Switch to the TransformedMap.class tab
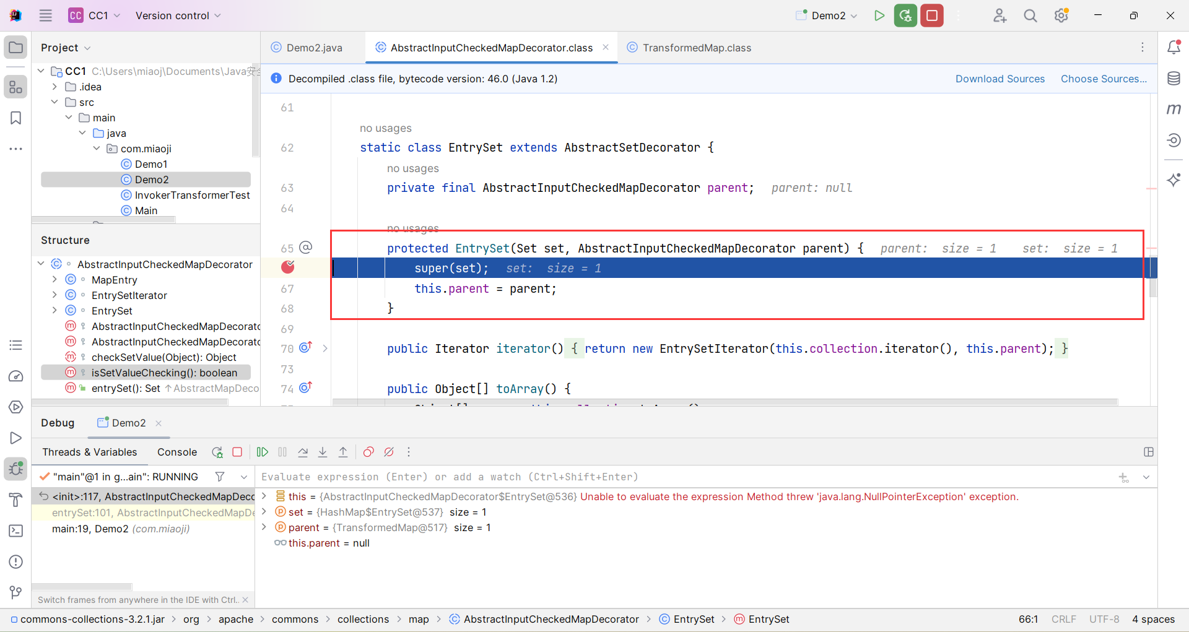This screenshot has height=632, width=1189. tap(696, 48)
